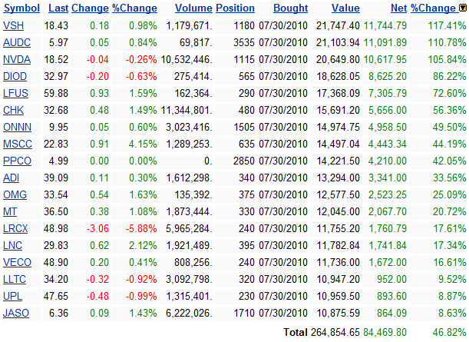Click the total net 84,469.80
Screen dimensions: 469x342
click(x=385, y=333)
